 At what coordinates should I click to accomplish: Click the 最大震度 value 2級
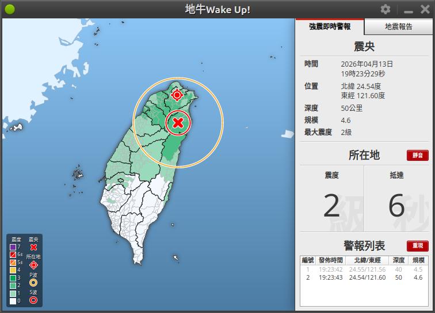click(346, 132)
